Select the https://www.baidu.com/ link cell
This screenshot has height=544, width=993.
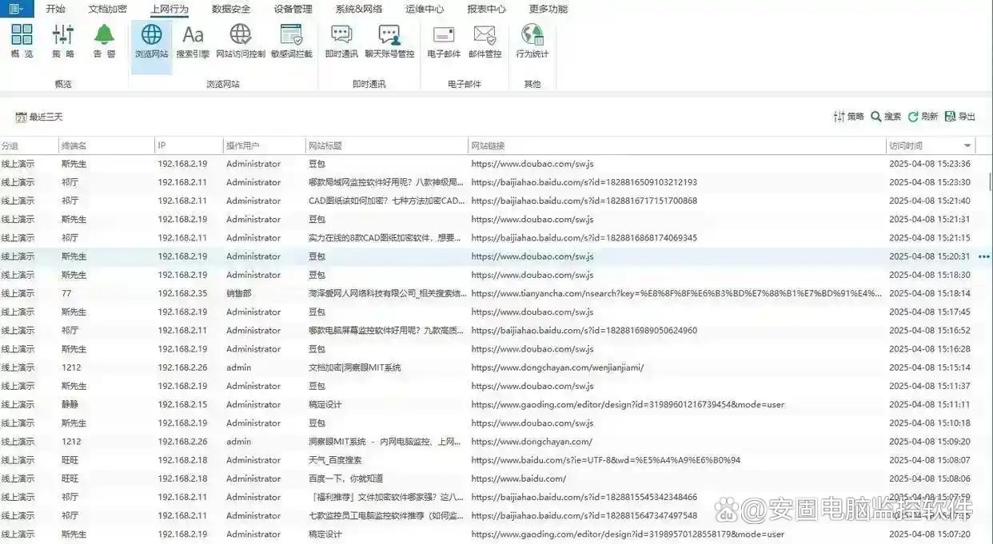518,478
